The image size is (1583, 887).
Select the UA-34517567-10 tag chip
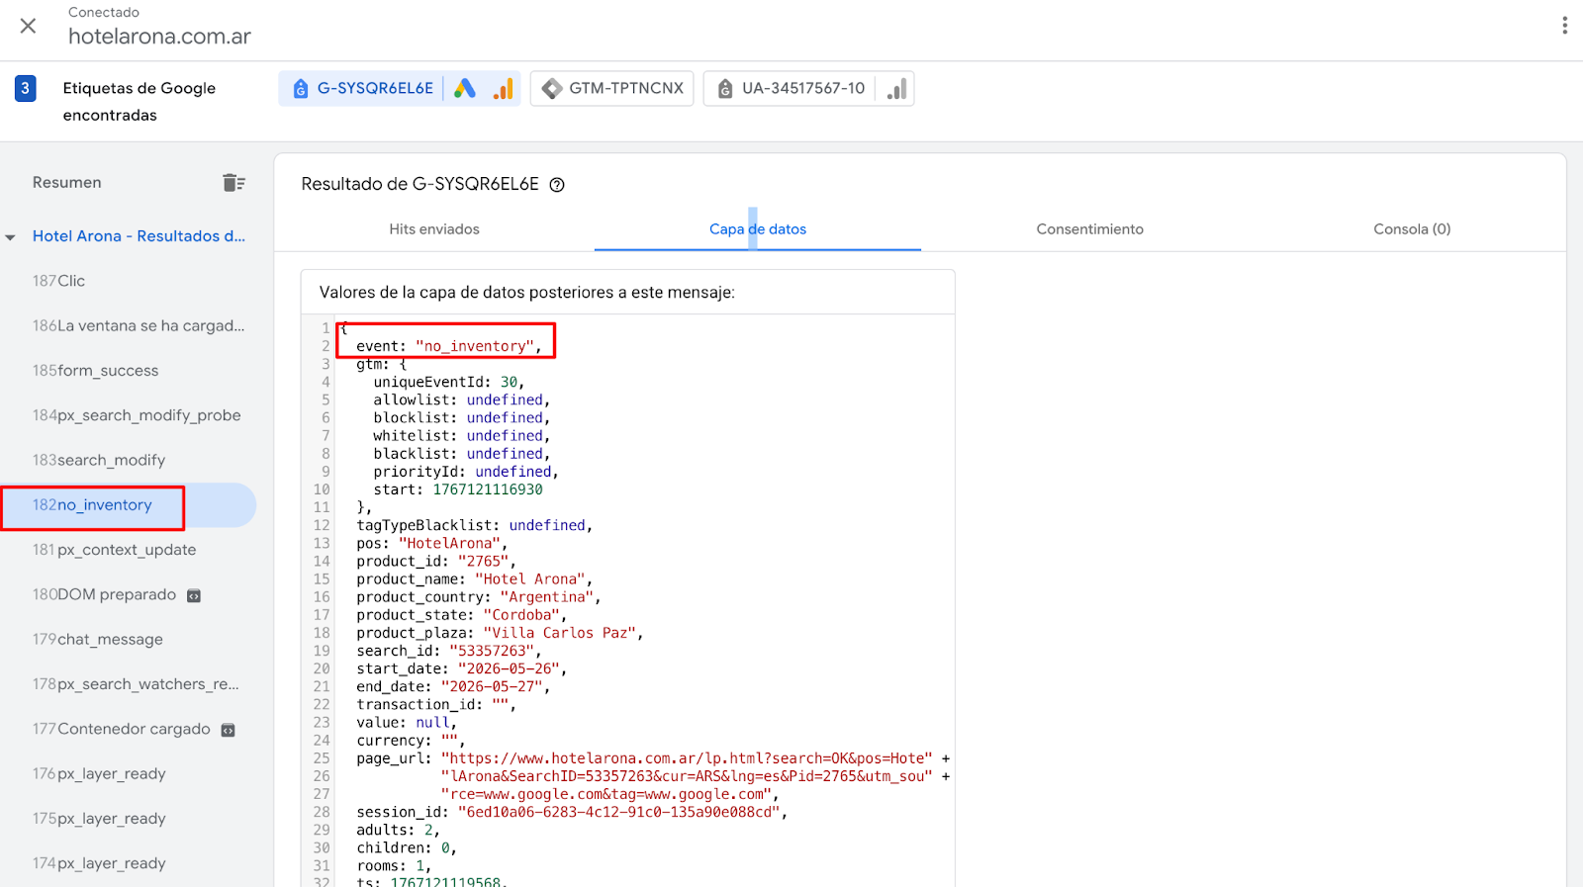coord(791,89)
